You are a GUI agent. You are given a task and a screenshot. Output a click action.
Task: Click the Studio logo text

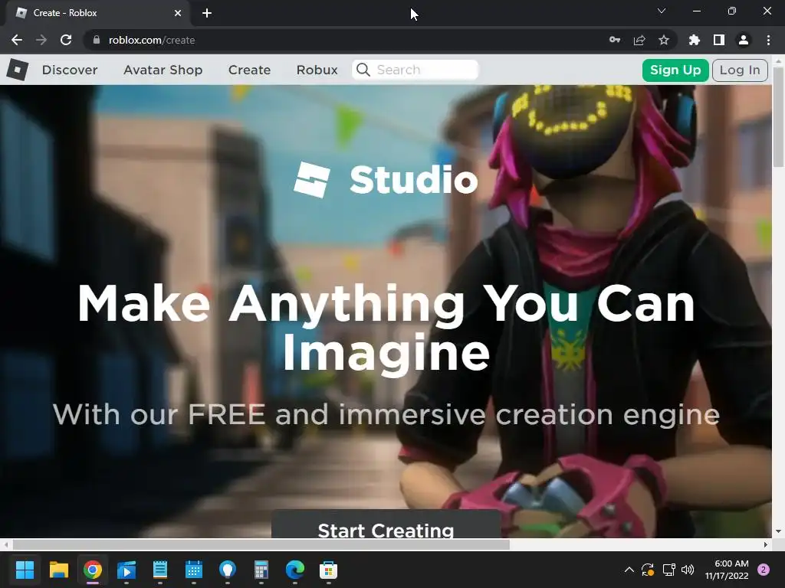click(413, 180)
